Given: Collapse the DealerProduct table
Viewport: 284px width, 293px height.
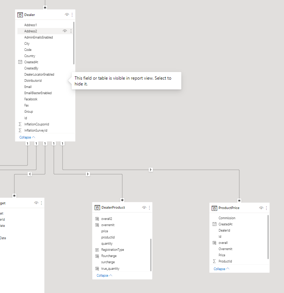Looking at the screenshot, I should coord(105,276).
